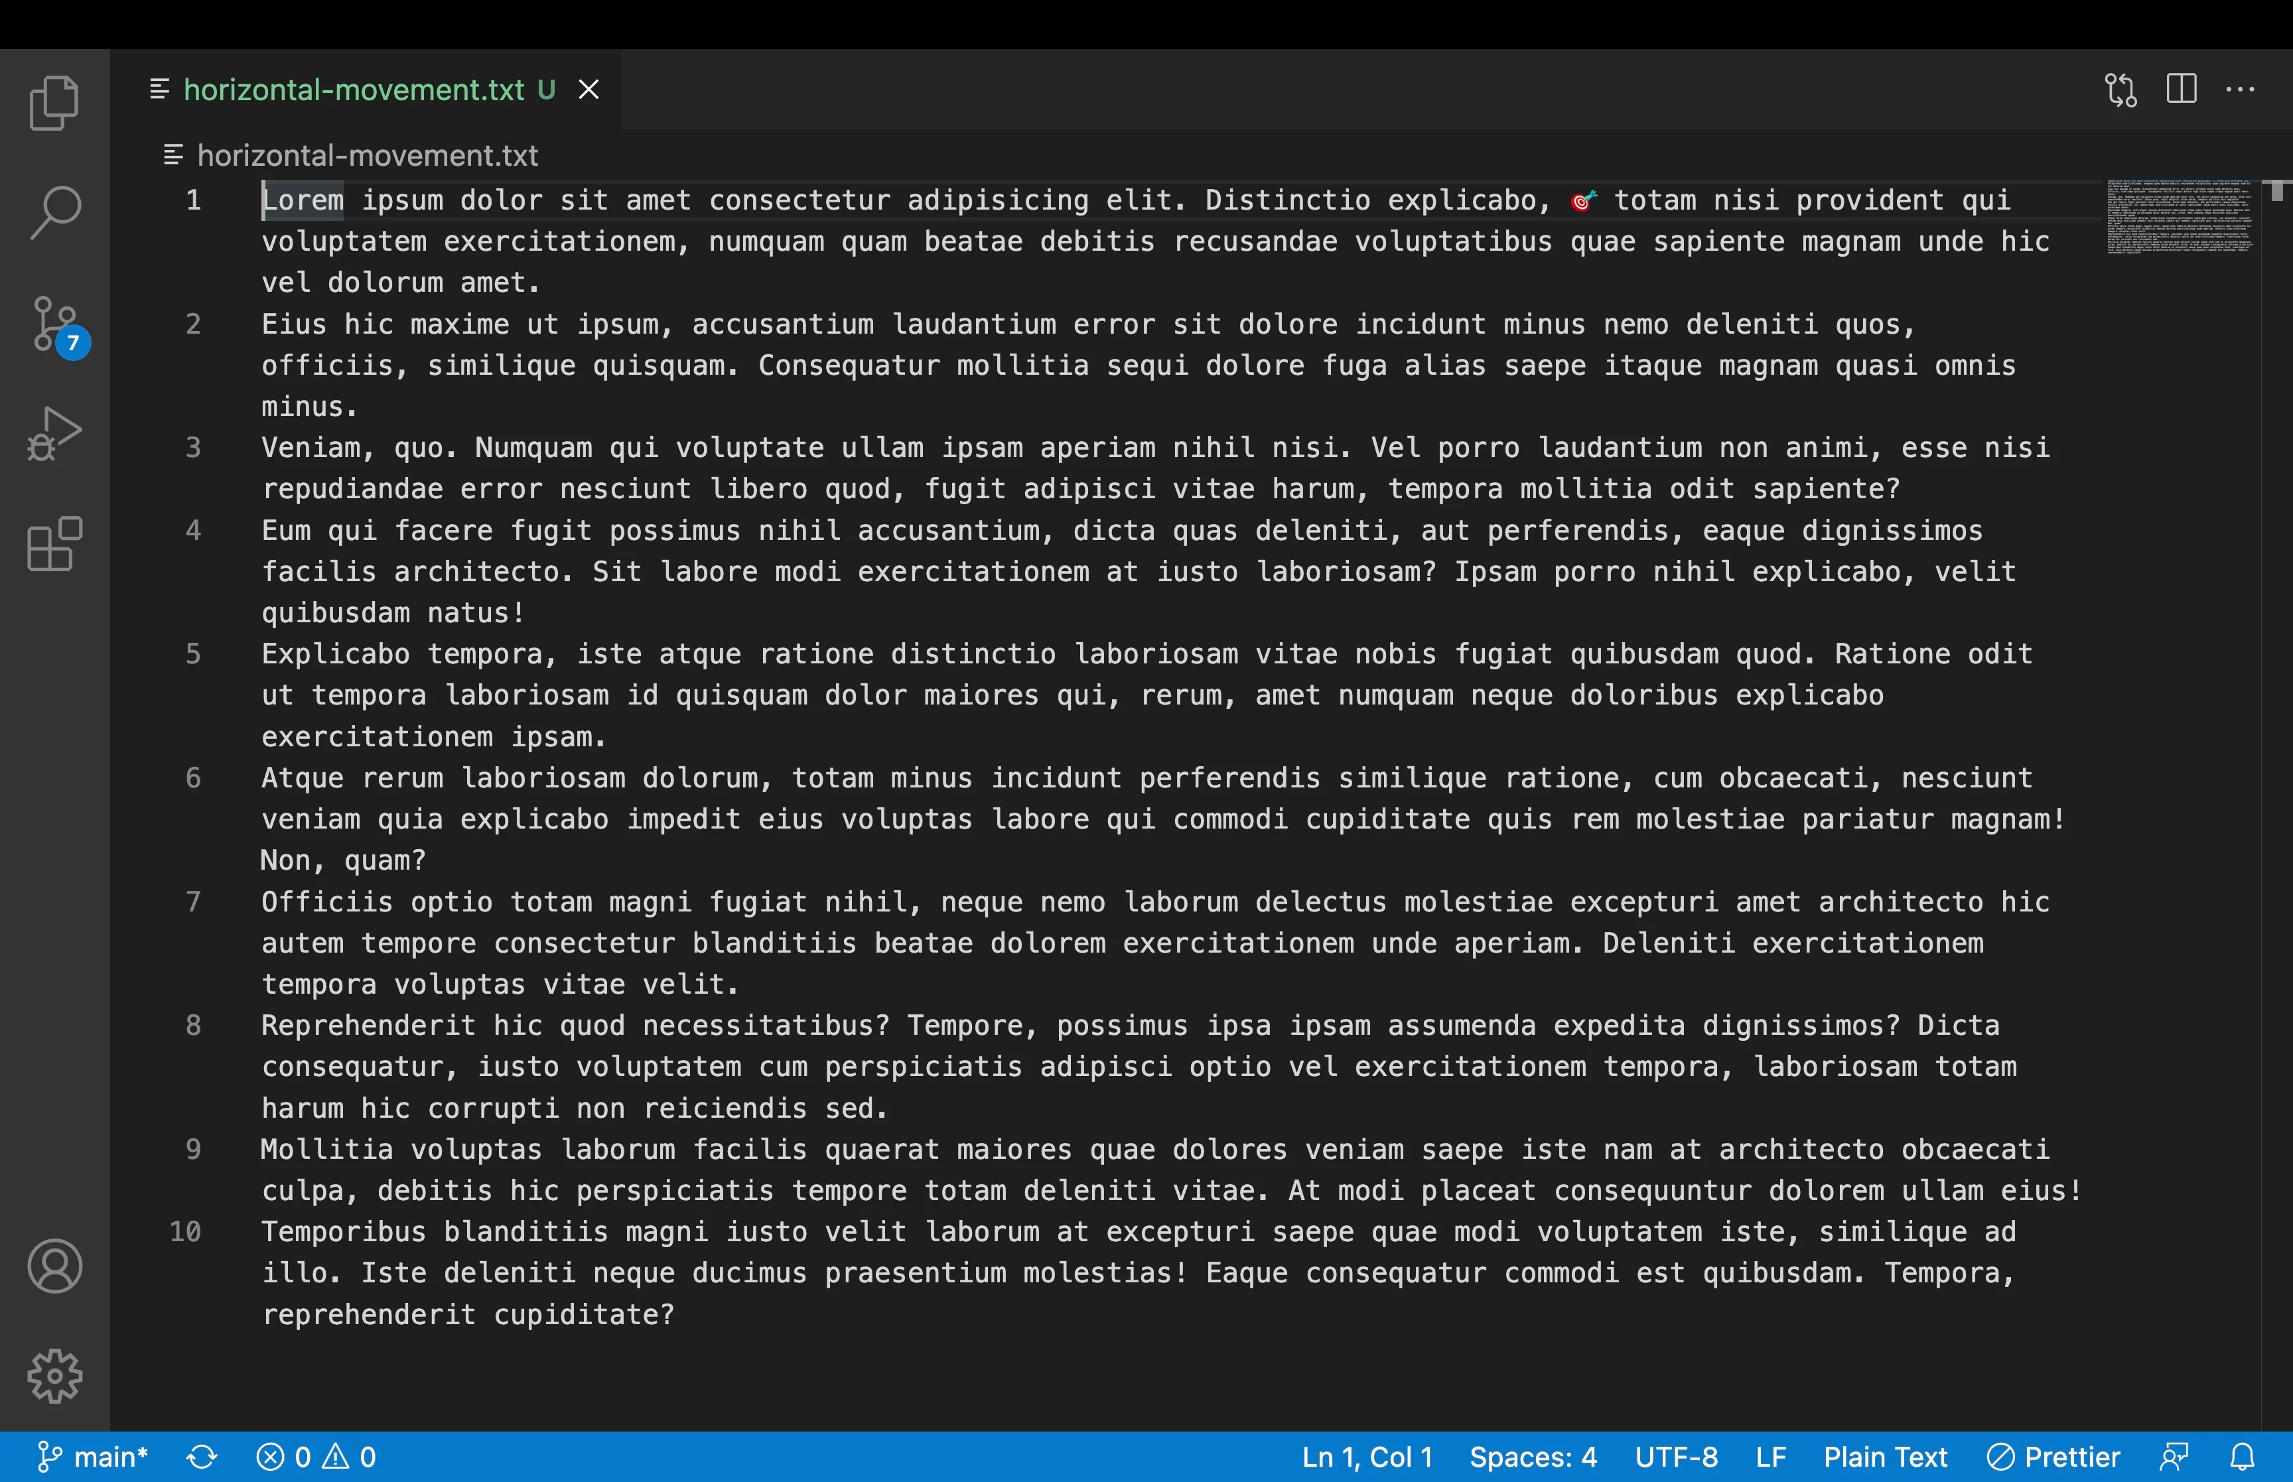Screen dimensions: 2293x1482
Task: Click the Accounts icon at bottom
Action: [55, 1266]
